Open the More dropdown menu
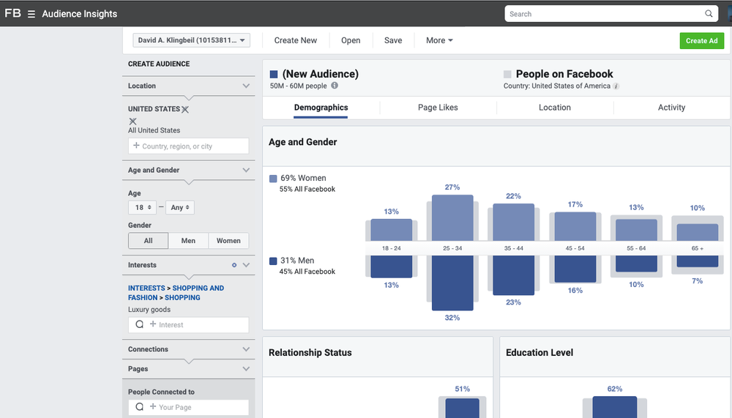The width and height of the screenshot is (732, 418). pyautogui.click(x=439, y=40)
